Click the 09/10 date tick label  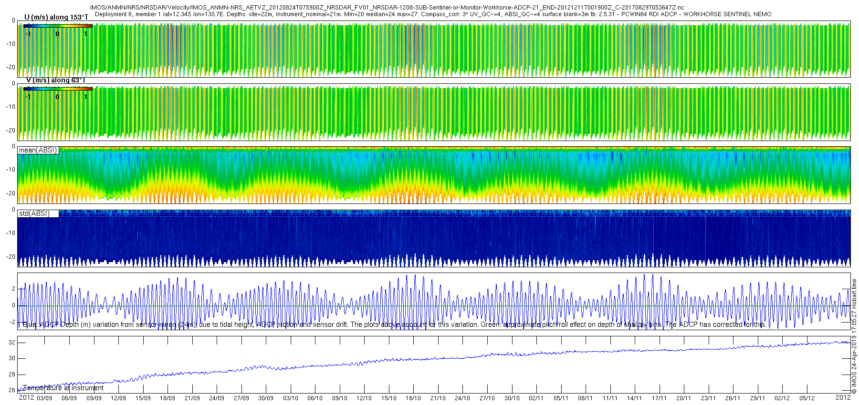[x=340, y=398]
